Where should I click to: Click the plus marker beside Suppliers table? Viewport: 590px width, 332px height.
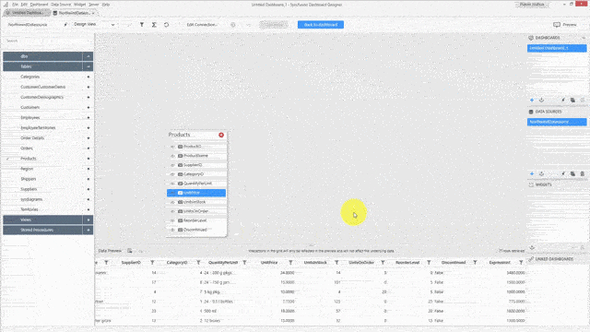[x=88, y=189]
